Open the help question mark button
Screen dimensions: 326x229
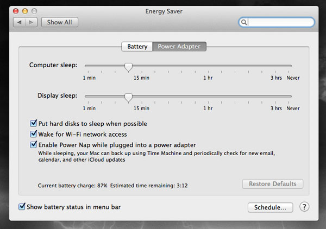point(304,207)
